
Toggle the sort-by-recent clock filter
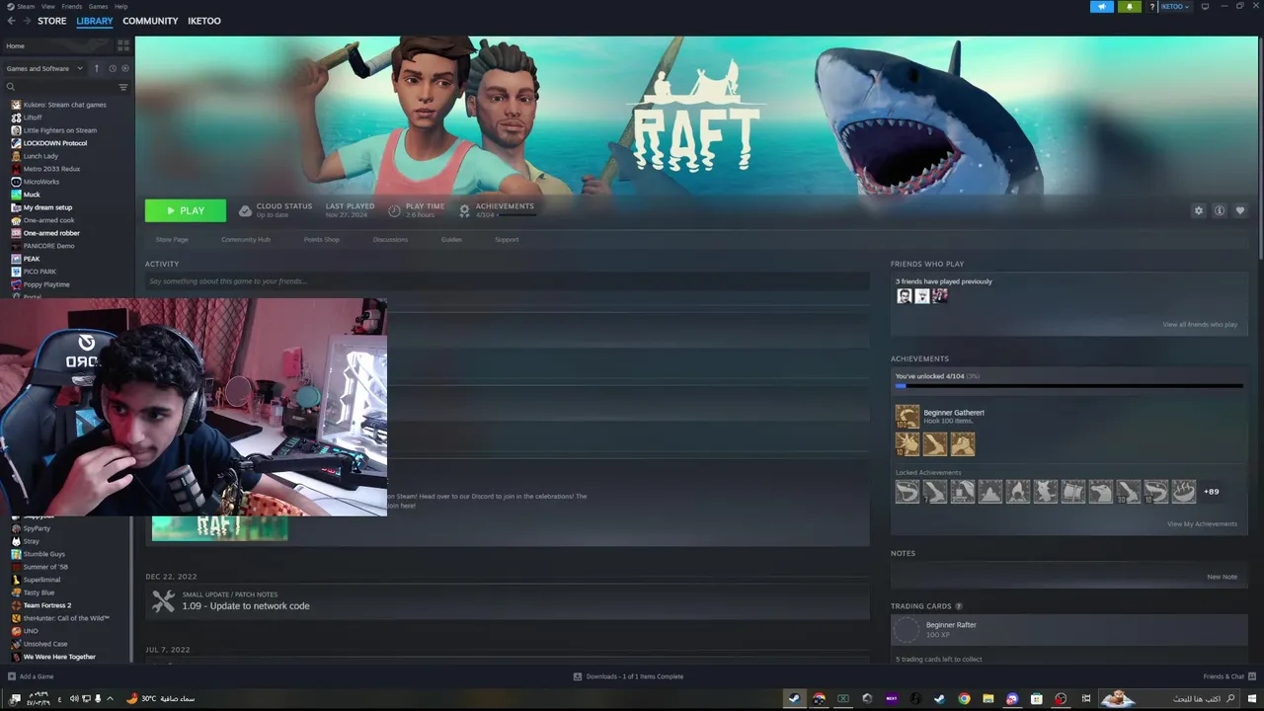tap(113, 68)
